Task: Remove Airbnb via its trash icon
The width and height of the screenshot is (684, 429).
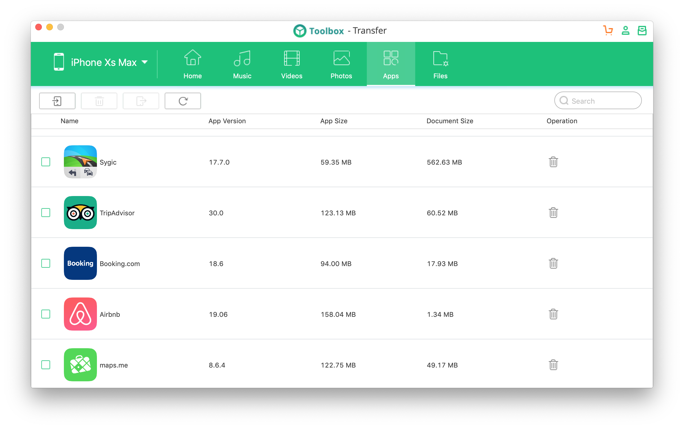Action: (553, 314)
